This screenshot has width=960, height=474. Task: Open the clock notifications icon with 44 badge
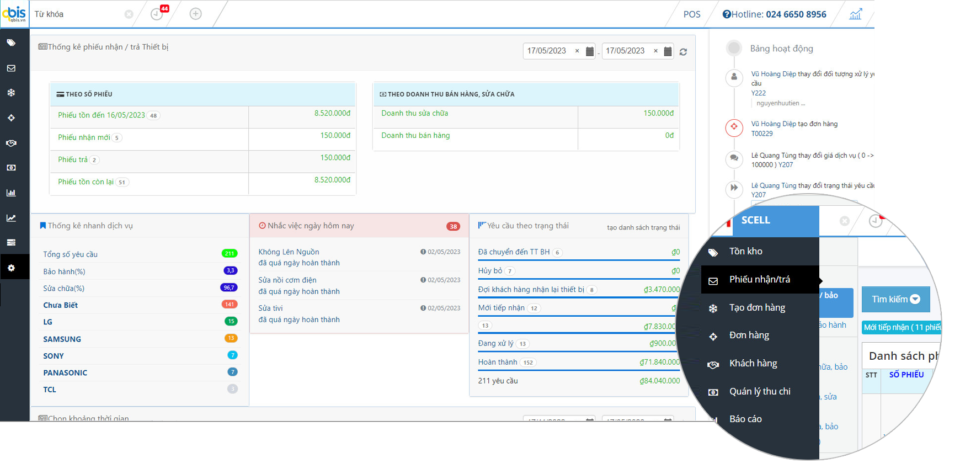(x=157, y=14)
